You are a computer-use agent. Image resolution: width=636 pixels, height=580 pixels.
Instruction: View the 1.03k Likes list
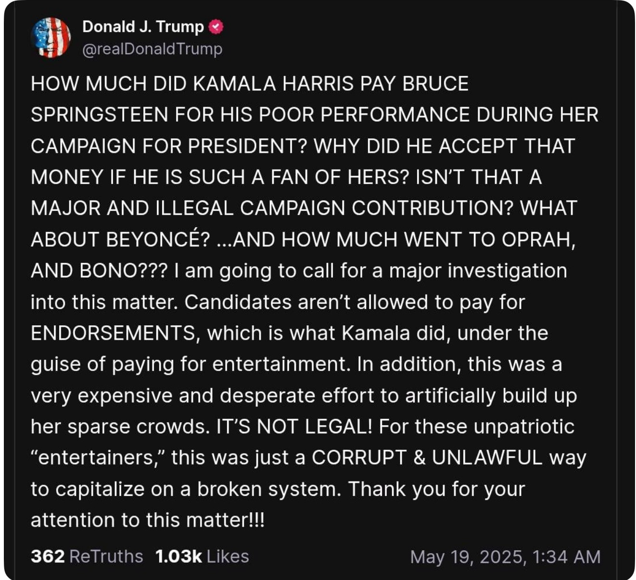tap(202, 556)
